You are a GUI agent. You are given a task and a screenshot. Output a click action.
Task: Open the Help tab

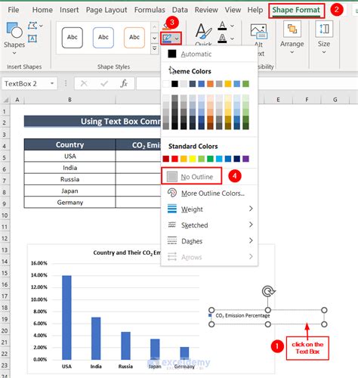click(x=255, y=10)
